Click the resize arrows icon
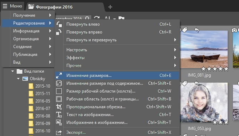The height and width of the screenshot is (136, 239). 59,76
